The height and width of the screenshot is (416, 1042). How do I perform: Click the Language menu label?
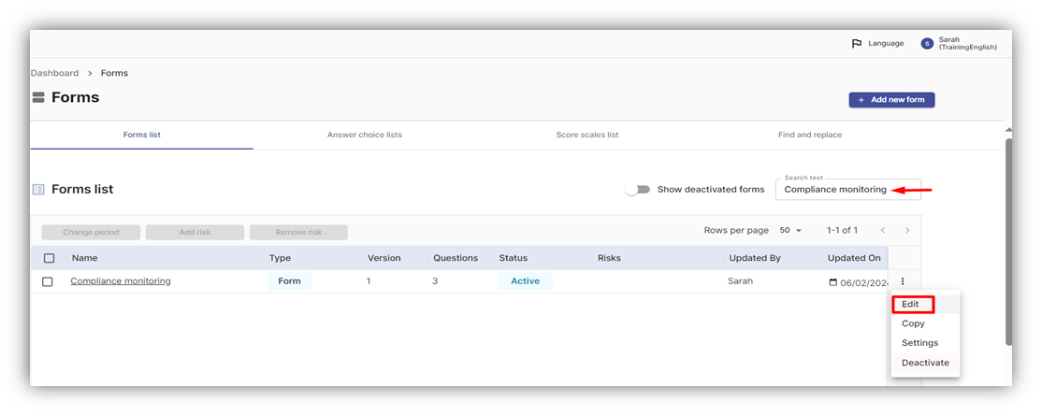886,43
